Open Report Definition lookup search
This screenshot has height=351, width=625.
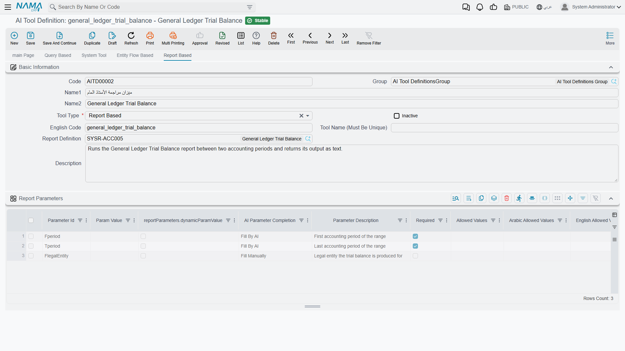(x=308, y=139)
